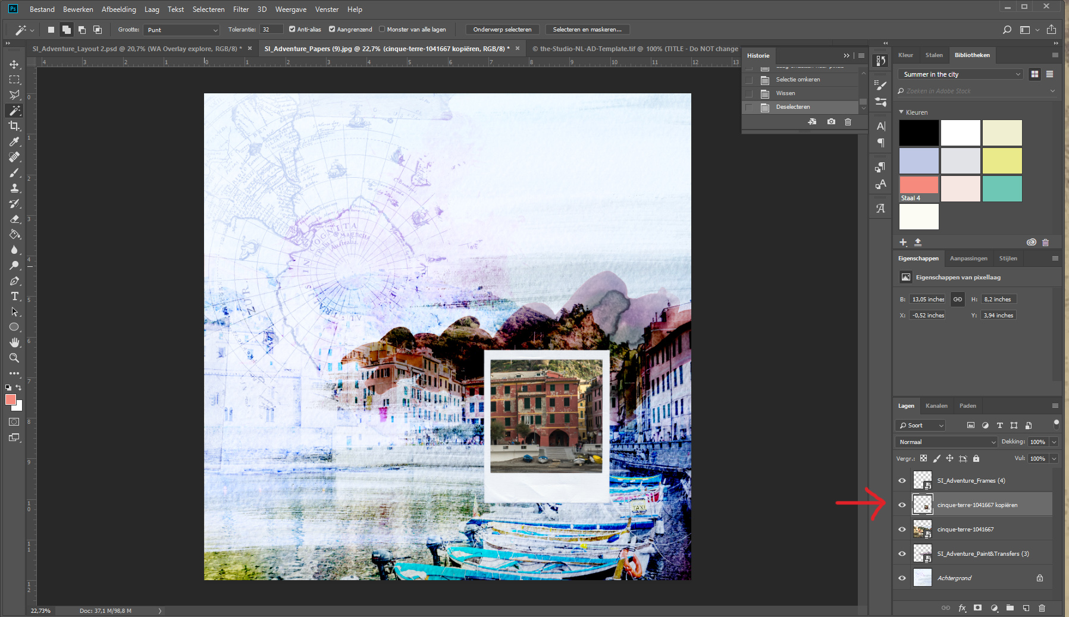
Task: Enable Monster van alle lagen checkbox
Action: [x=382, y=29]
